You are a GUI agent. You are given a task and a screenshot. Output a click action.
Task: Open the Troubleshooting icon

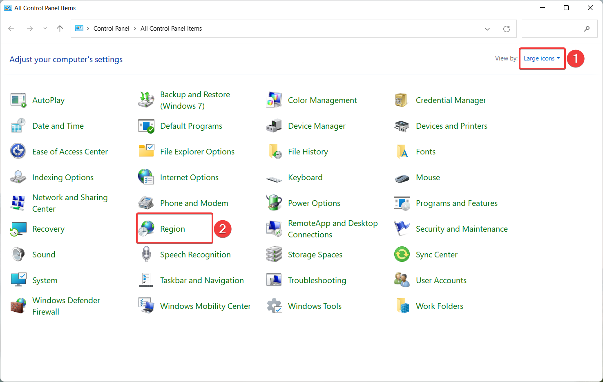(274, 280)
